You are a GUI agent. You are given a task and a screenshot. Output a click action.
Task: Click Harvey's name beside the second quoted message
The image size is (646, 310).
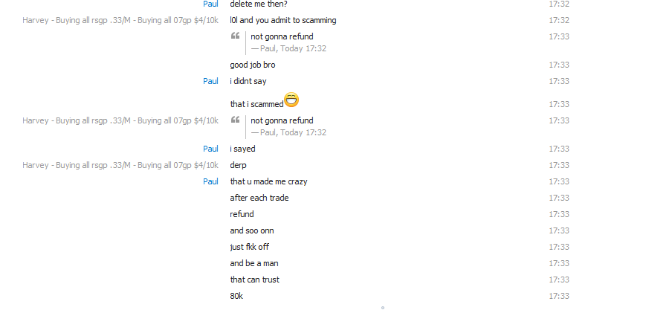click(x=120, y=120)
